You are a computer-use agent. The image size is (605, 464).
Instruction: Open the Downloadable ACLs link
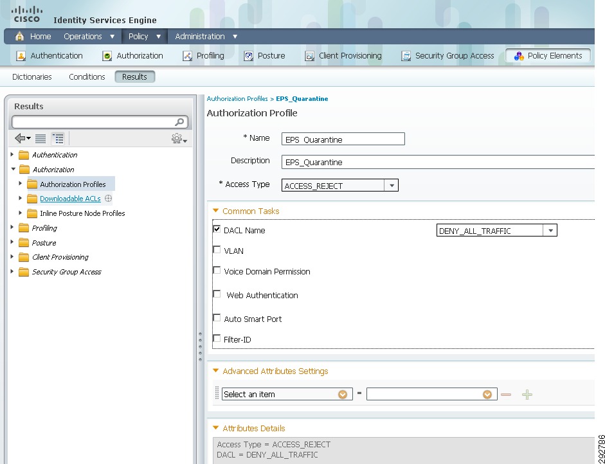(x=70, y=199)
